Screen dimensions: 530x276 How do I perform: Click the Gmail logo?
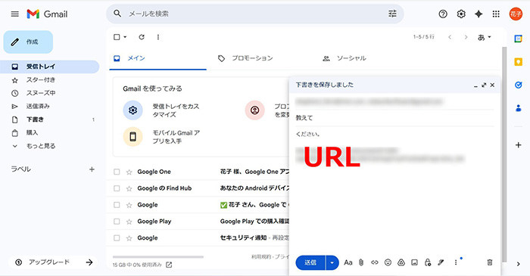coord(47,14)
